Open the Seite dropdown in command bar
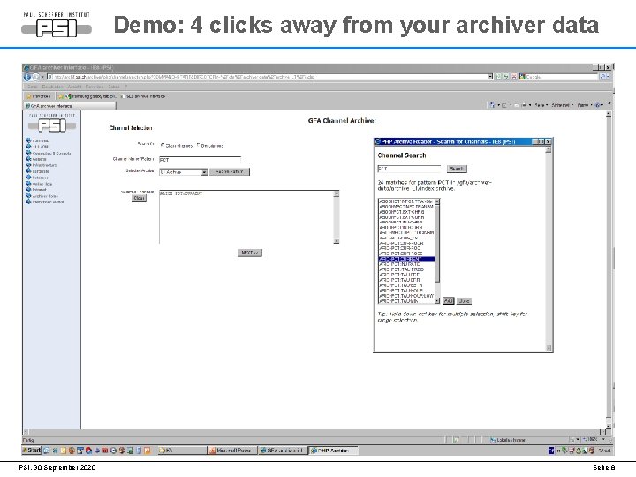This screenshot has width=636, height=477. point(541,105)
